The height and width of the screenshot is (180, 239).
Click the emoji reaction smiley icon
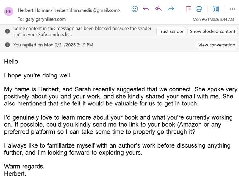click(x=135, y=9)
